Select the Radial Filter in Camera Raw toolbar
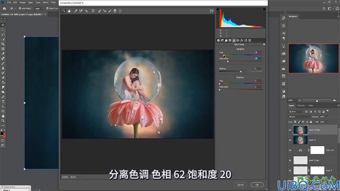Viewport: 340px width, 191px height. click(120, 11)
